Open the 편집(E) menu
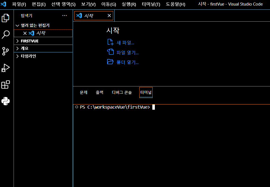 pos(39,4)
